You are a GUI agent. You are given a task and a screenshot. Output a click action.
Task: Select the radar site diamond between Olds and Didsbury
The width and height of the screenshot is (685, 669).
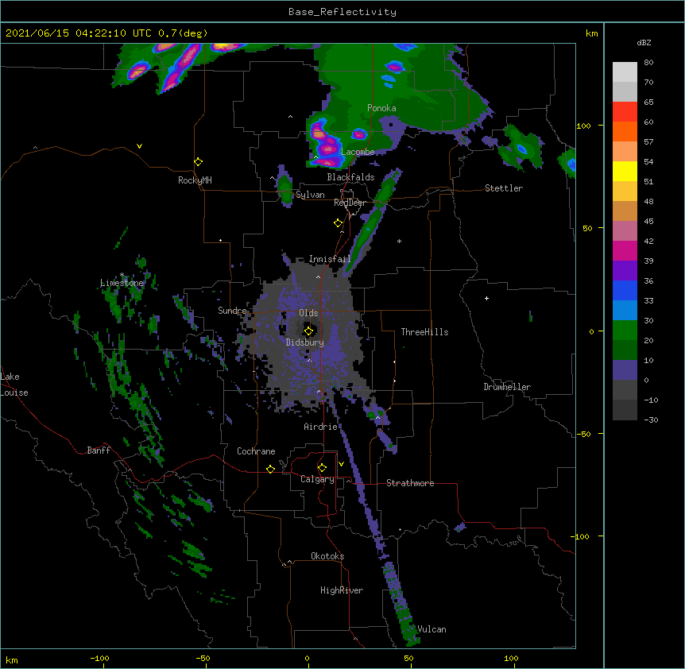click(x=309, y=331)
